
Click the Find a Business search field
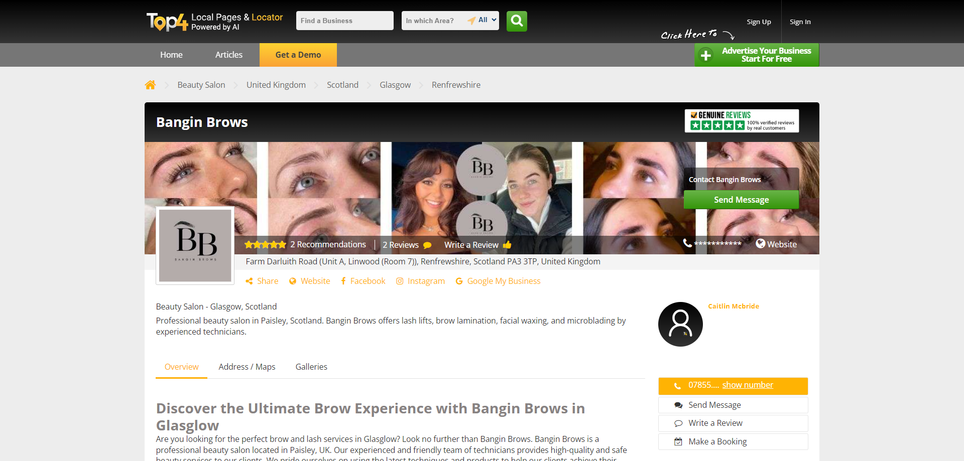(345, 21)
